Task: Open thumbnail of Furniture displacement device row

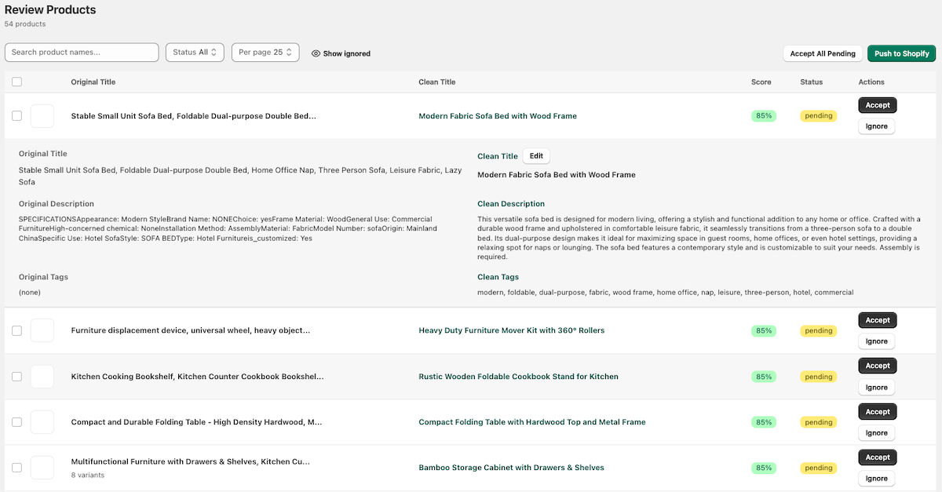Action: point(42,330)
